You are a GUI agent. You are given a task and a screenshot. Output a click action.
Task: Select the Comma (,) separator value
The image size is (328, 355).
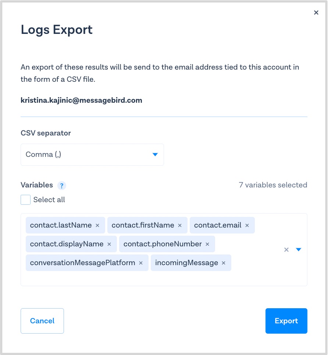click(x=43, y=155)
